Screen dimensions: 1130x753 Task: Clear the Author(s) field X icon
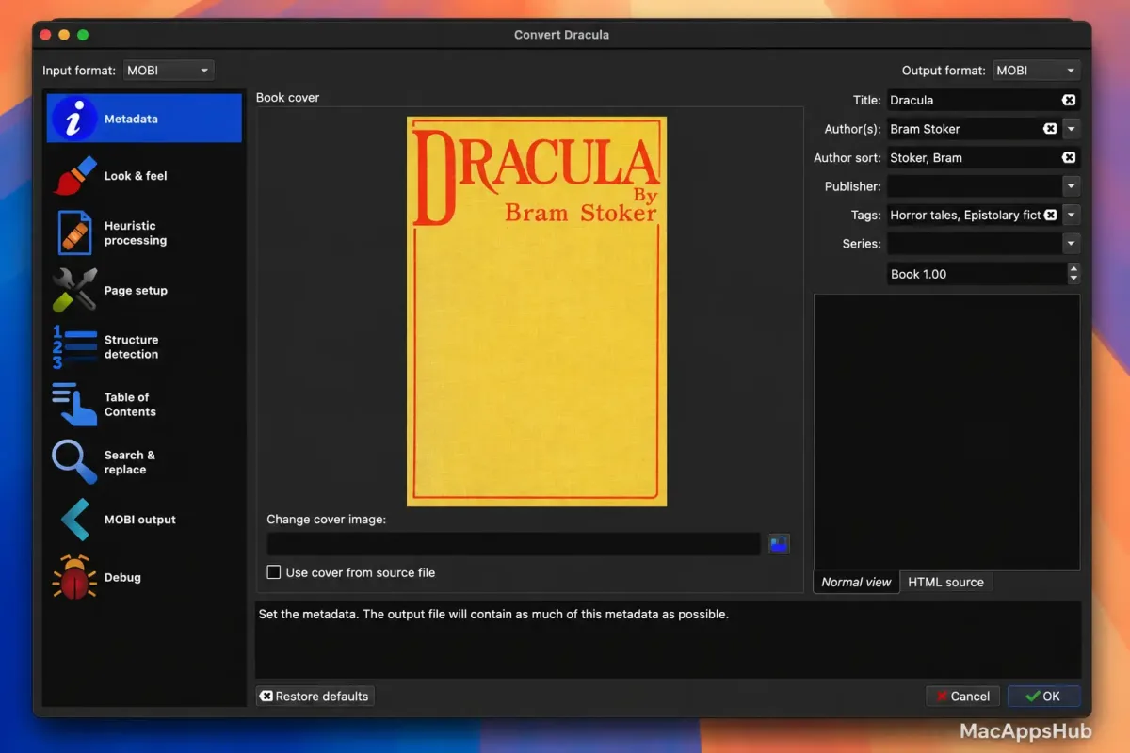click(1050, 129)
